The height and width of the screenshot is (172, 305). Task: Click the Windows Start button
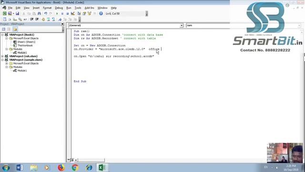tap(6, 168)
